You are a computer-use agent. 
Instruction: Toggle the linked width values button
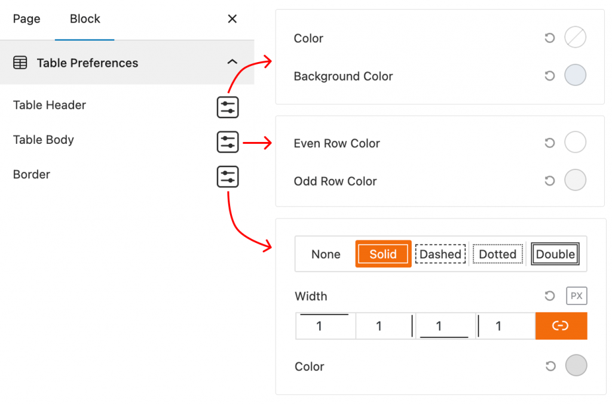[x=561, y=326]
